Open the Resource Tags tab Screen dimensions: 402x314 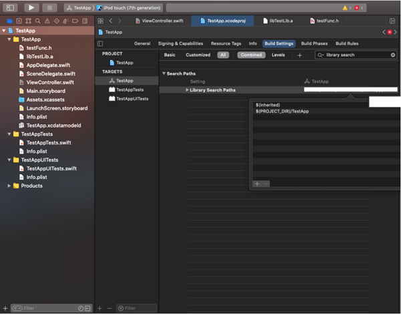(x=226, y=43)
